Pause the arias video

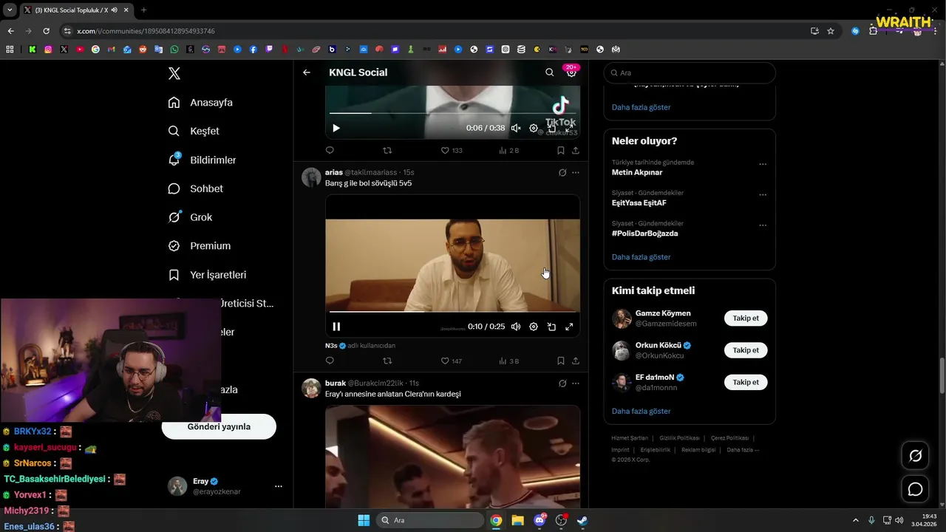click(336, 327)
